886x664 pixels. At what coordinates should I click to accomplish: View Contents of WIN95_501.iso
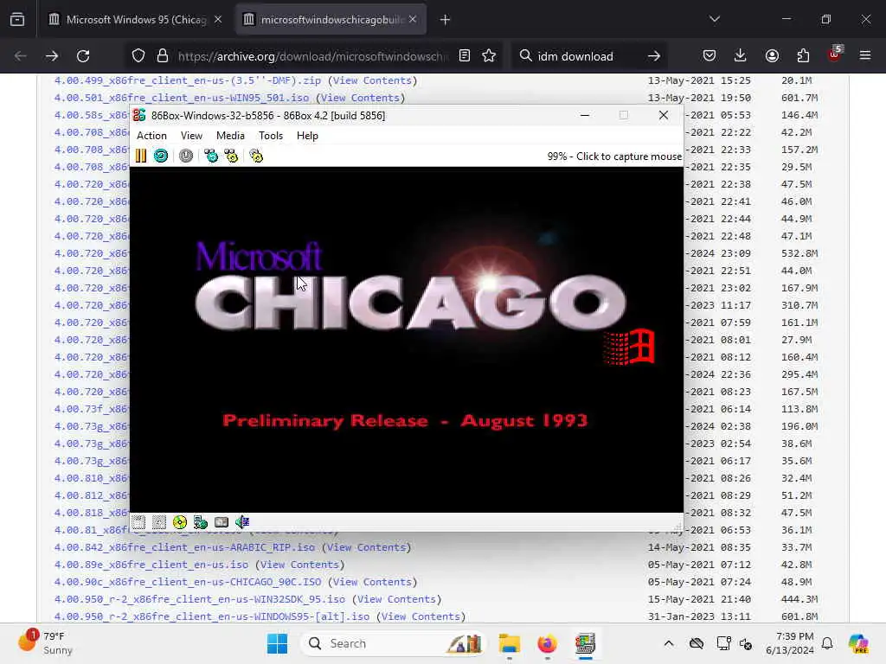[360, 98]
